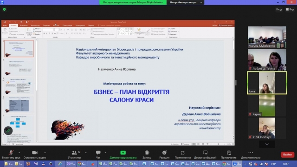297x167 pixels.
Task: Open Whiteboards in Zoom toolbar
Action: [205, 154]
